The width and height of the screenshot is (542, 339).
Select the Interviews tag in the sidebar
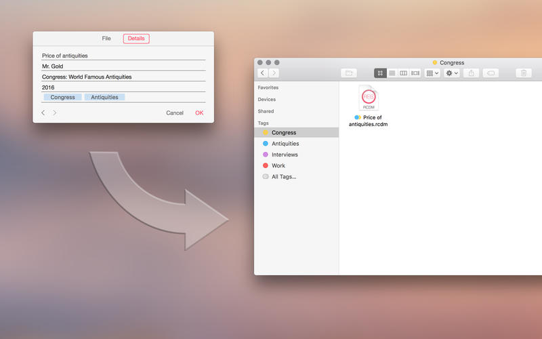click(296, 155)
